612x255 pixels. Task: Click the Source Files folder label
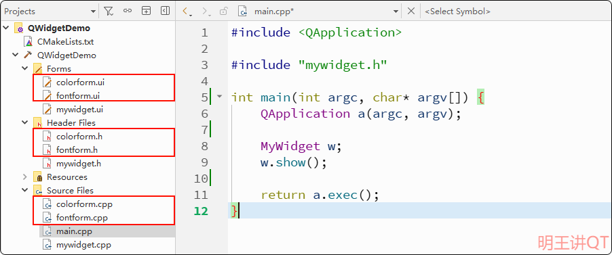point(71,190)
